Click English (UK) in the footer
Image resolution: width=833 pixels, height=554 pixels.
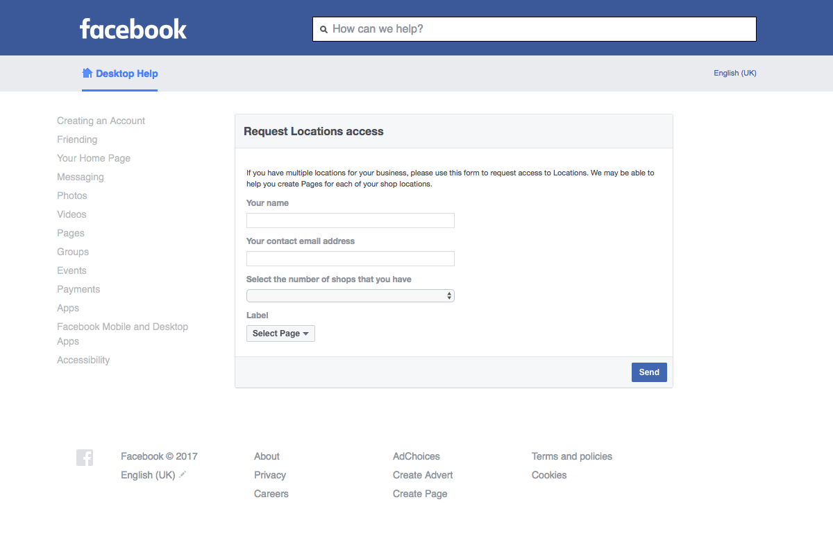pyautogui.click(x=148, y=475)
